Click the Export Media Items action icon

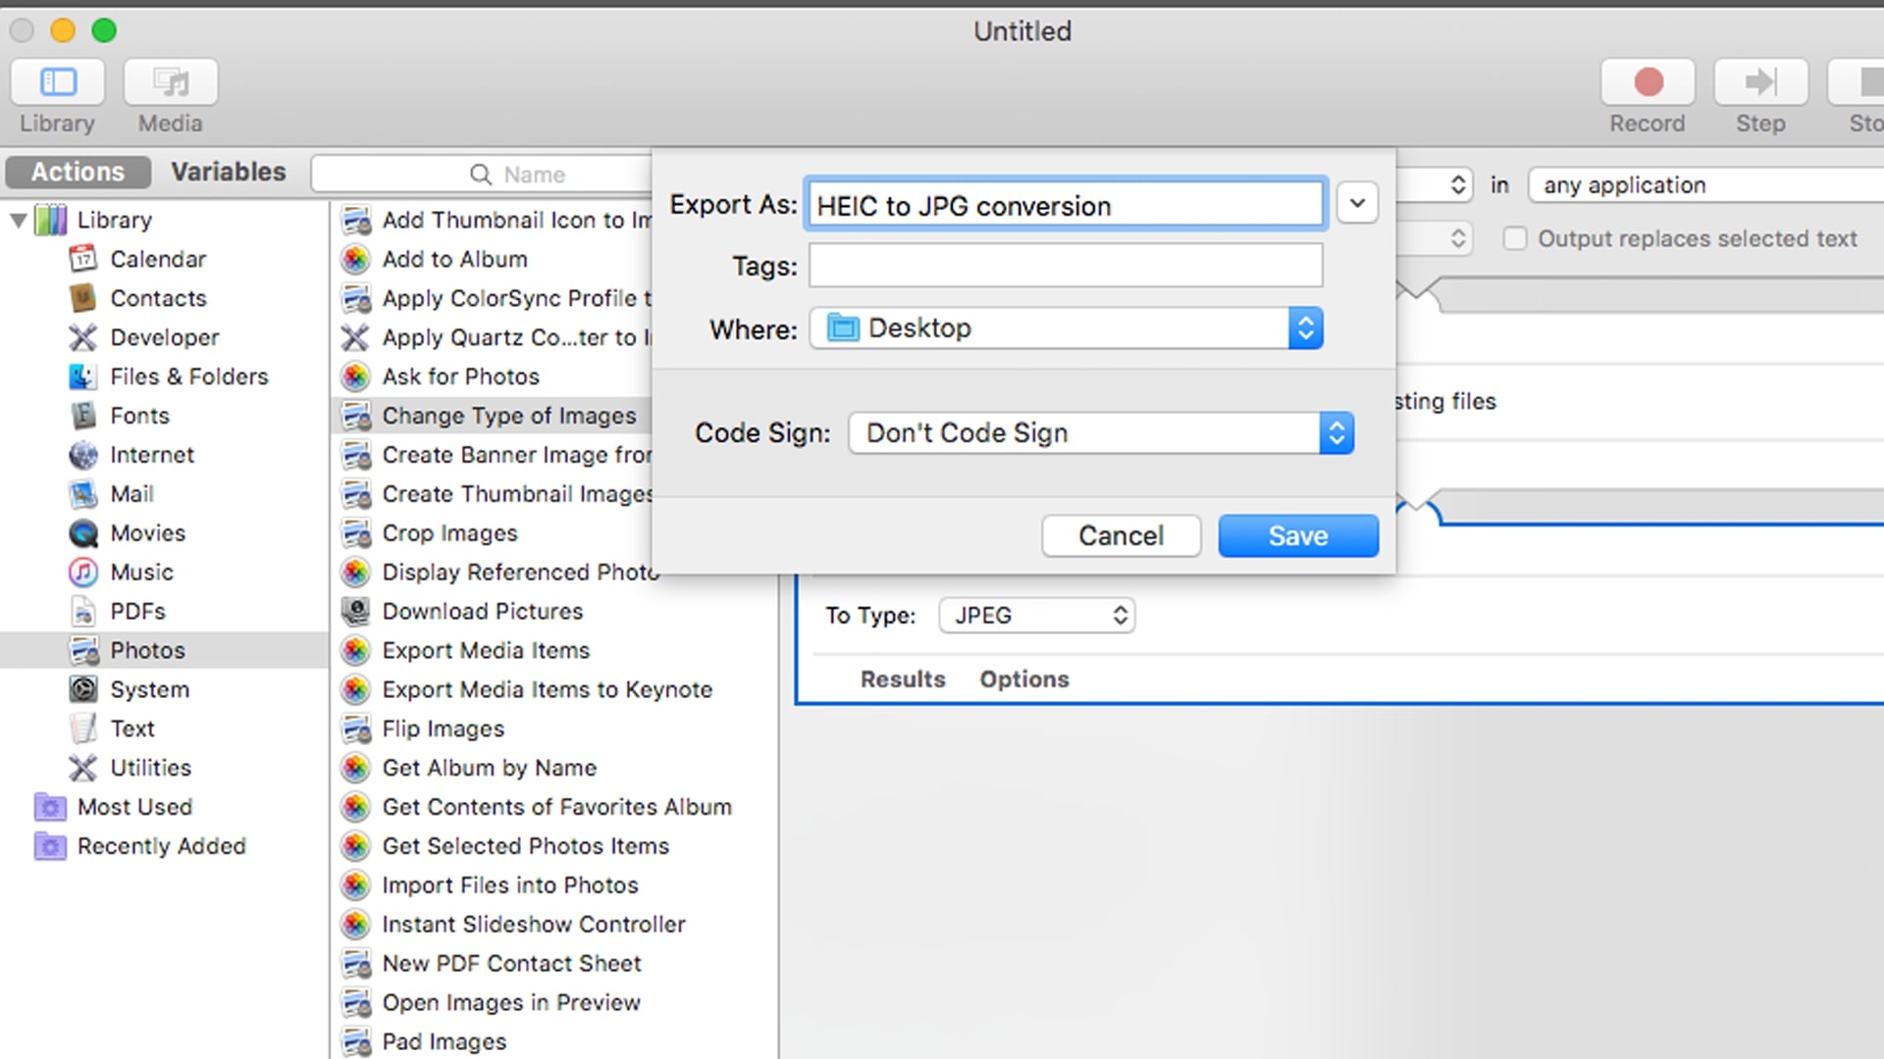(x=356, y=649)
